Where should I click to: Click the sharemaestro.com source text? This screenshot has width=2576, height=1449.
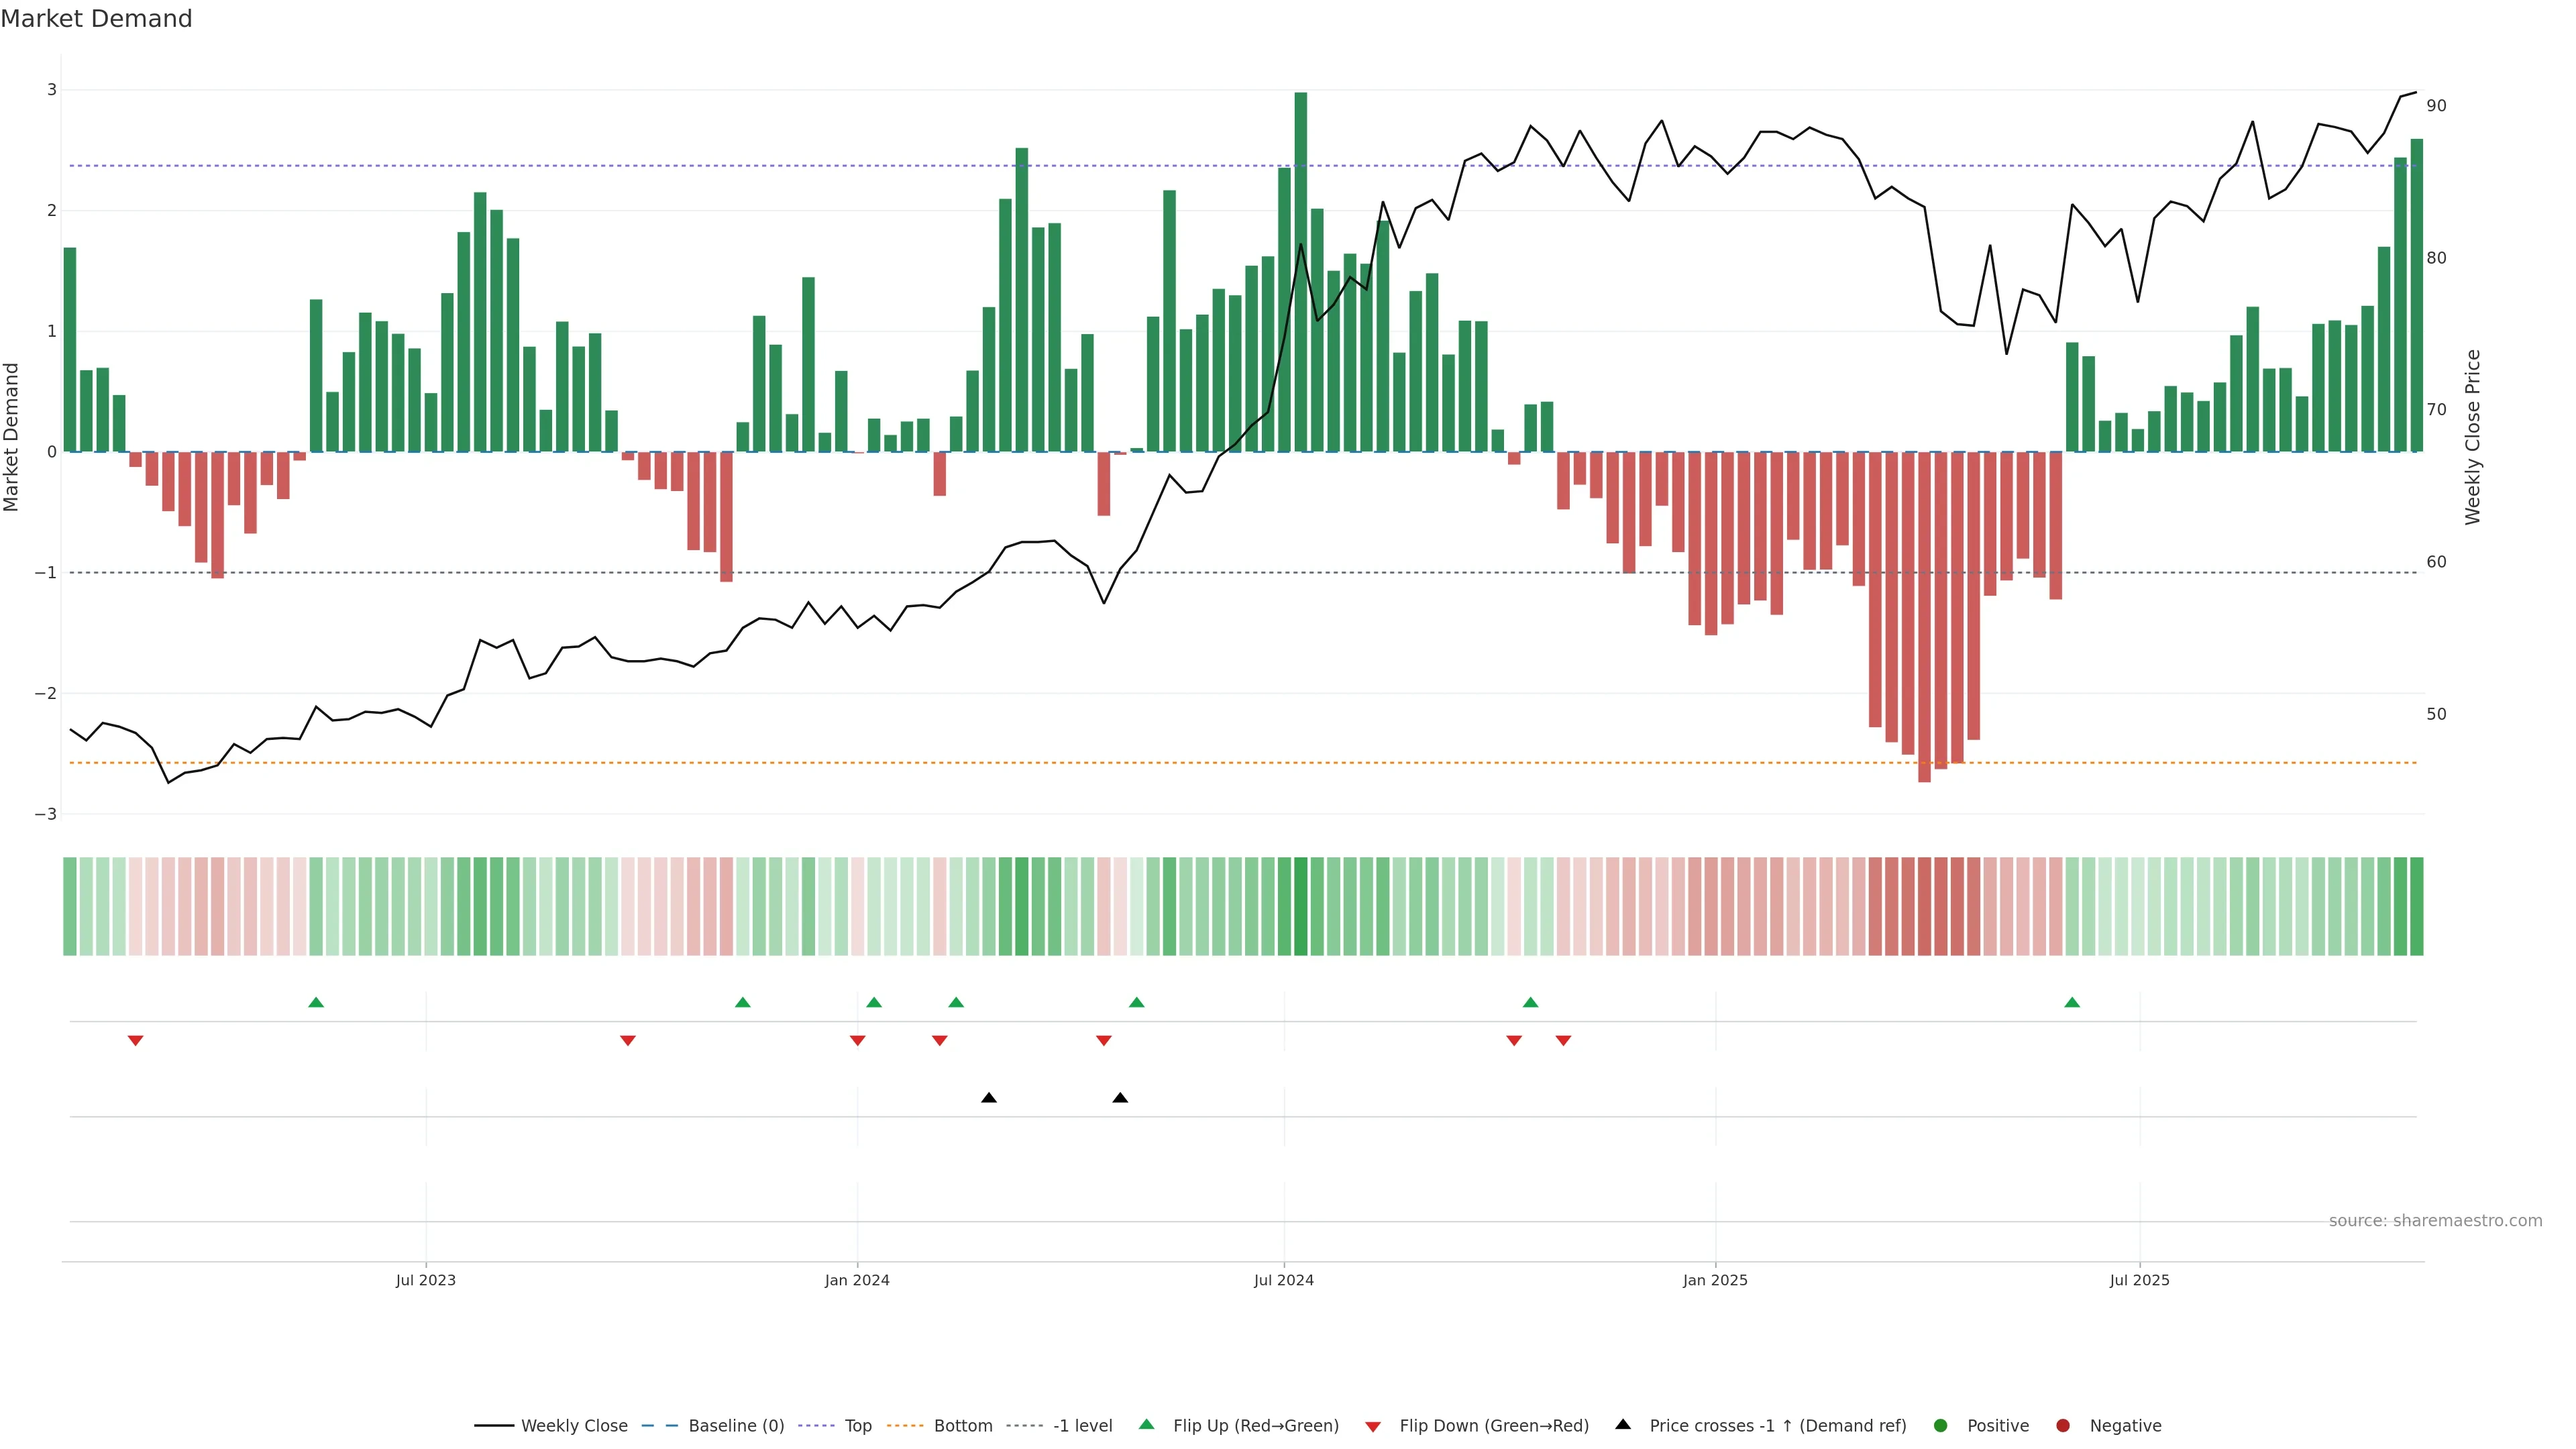(2435, 1221)
